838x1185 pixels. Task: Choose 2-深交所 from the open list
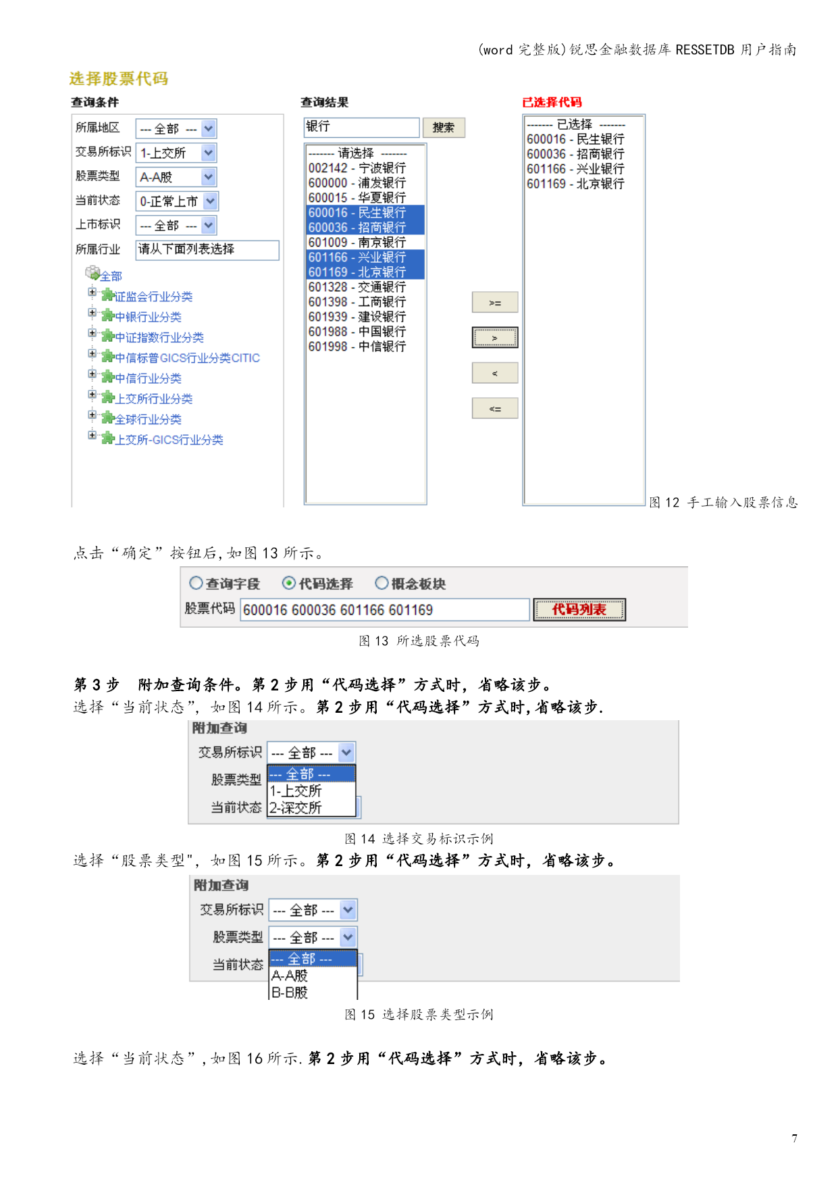311,808
